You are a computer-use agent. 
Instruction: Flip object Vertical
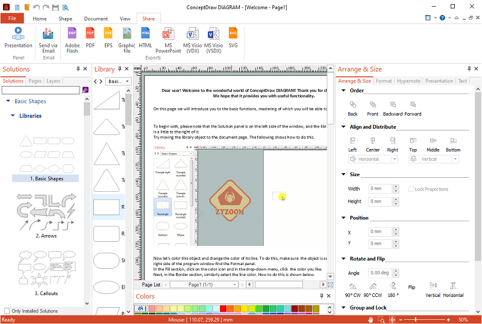tap(433, 290)
